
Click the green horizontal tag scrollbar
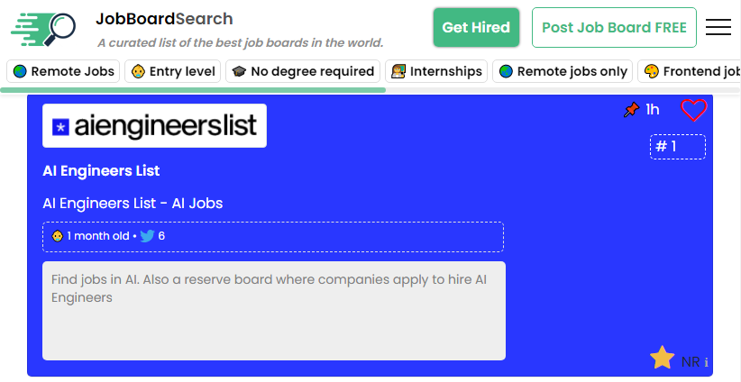point(194,90)
